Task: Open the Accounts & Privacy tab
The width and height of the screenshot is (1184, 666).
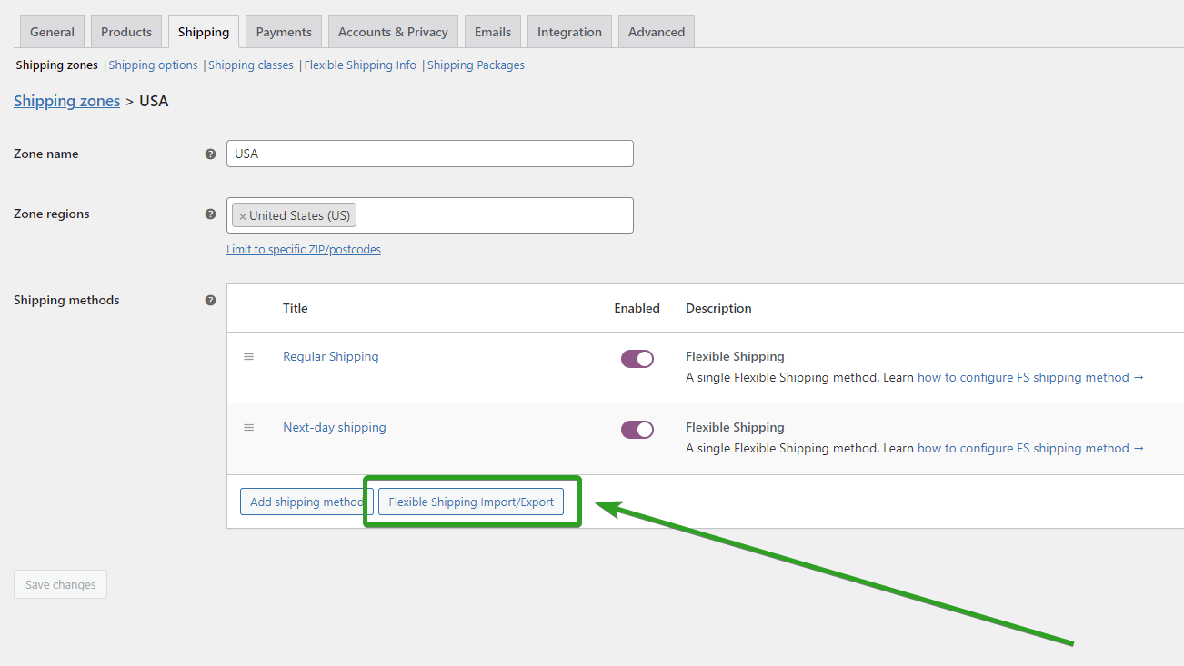Action: click(393, 32)
